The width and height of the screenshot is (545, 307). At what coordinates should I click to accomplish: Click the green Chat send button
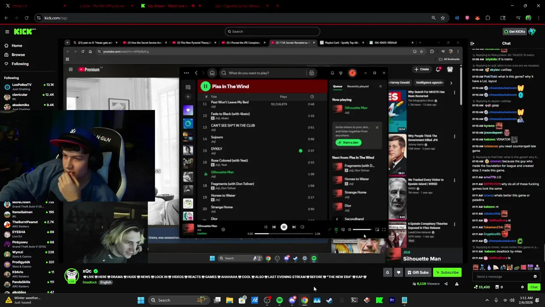coord(534,287)
